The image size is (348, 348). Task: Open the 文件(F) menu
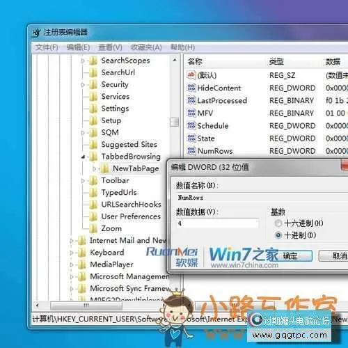[x=47, y=47]
